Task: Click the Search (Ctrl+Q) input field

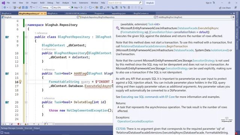Action: click(125, 3)
